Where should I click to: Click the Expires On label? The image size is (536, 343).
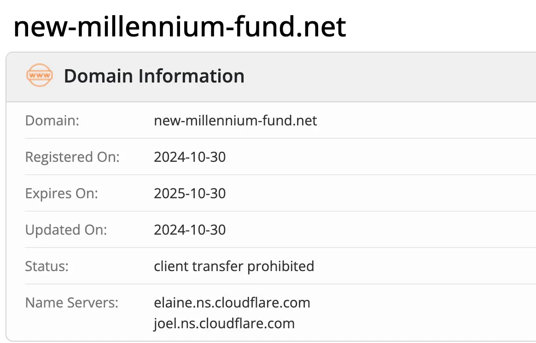(61, 193)
